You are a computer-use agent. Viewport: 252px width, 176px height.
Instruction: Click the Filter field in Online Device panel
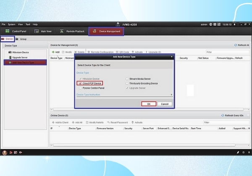226,122
